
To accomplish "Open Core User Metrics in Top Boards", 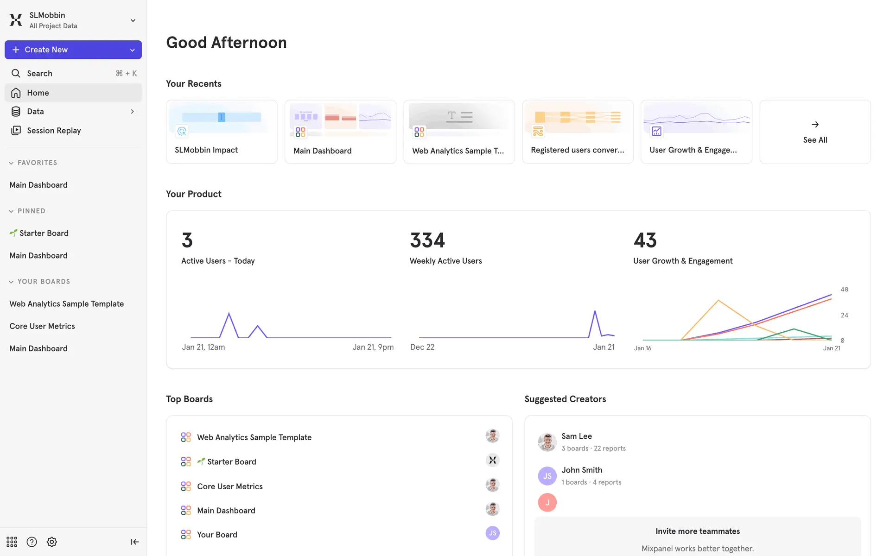I will 229,486.
